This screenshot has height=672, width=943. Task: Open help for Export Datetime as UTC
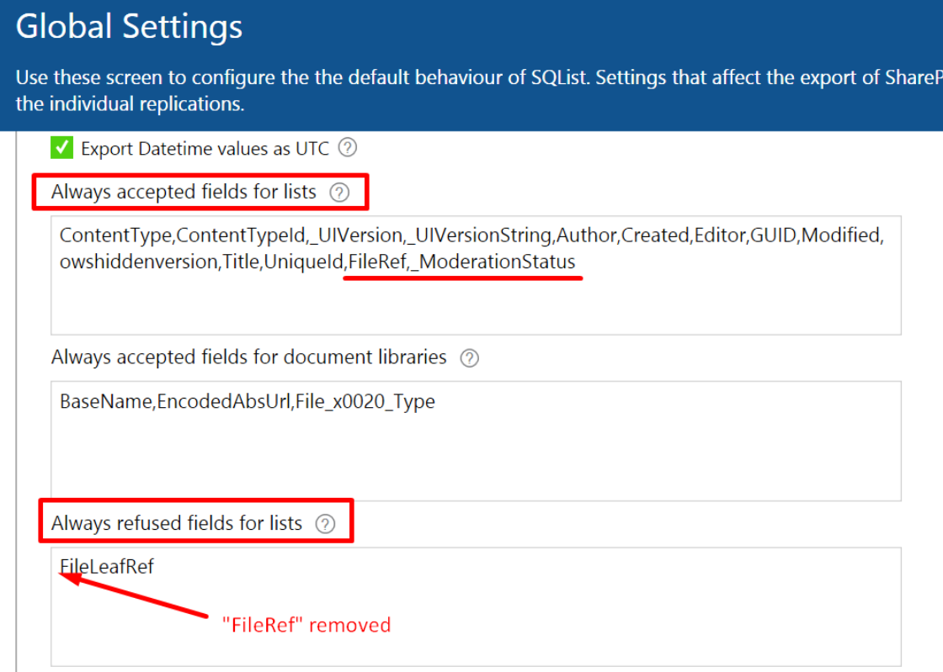point(347,148)
